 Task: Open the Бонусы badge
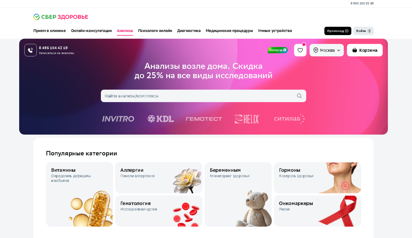click(x=278, y=50)
